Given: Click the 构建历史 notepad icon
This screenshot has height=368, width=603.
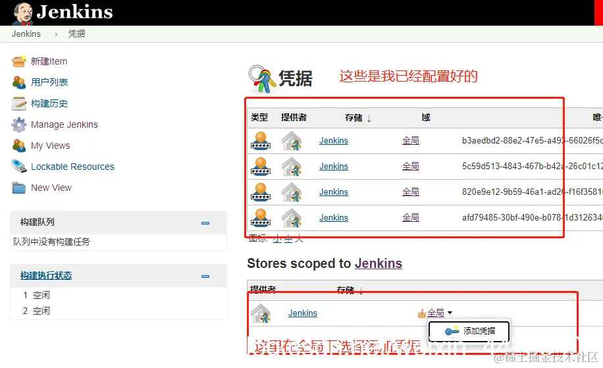Looking at the screenshot, I should click(19, 103).
